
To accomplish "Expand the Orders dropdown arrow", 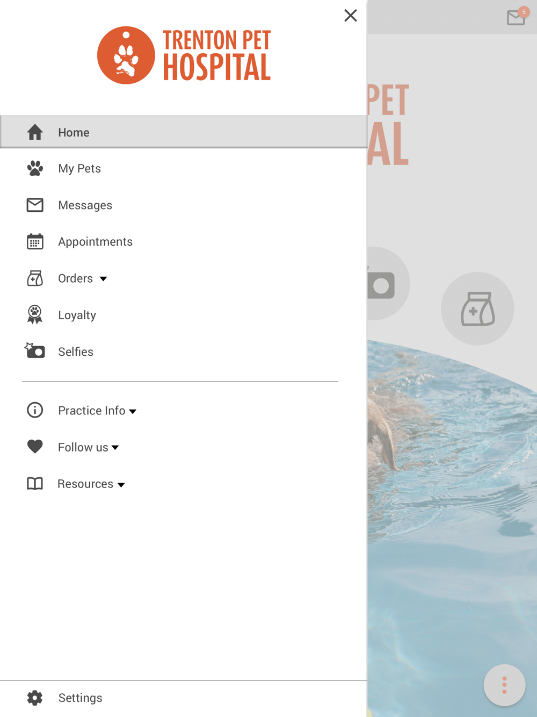I will click(x=103, y=279).
